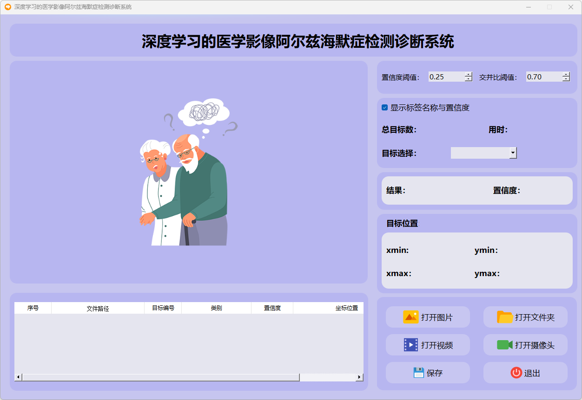This screenshot has width=582, height=400.
Task: Click the 类别 column header
Action: [x=216, y=308]
